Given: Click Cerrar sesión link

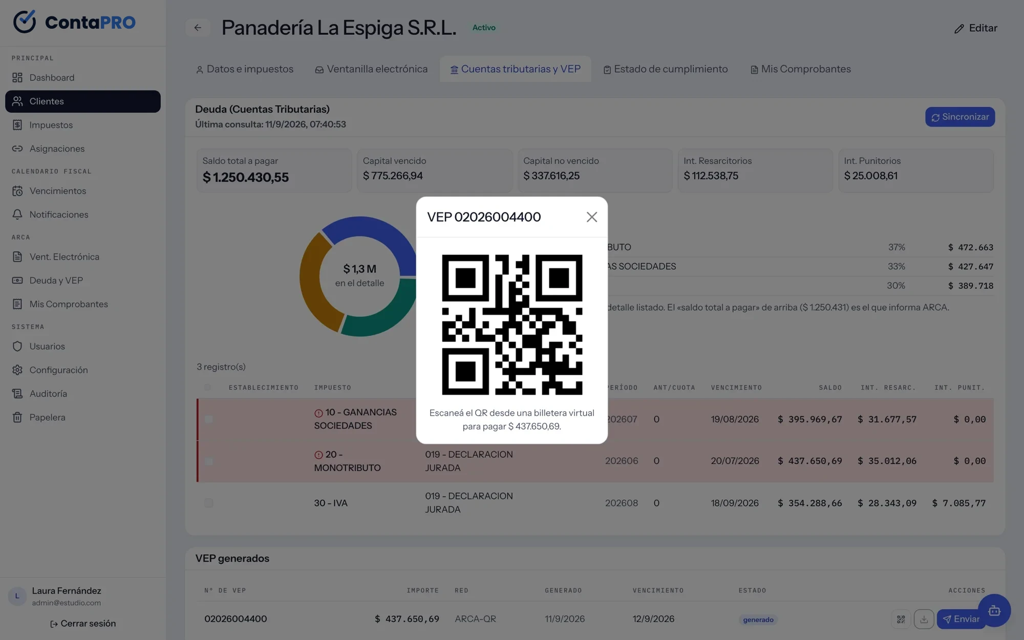Looking at the screenshot, I should [x=83, y=624].
